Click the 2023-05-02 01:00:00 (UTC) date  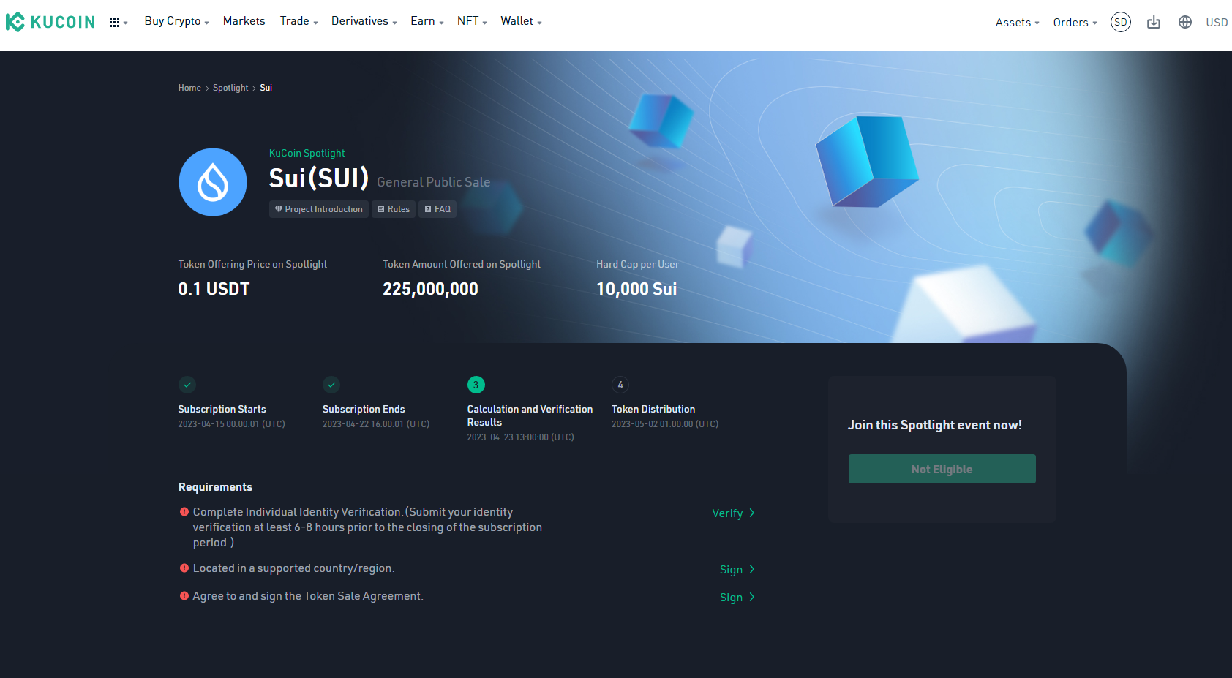tap(665, 424)
